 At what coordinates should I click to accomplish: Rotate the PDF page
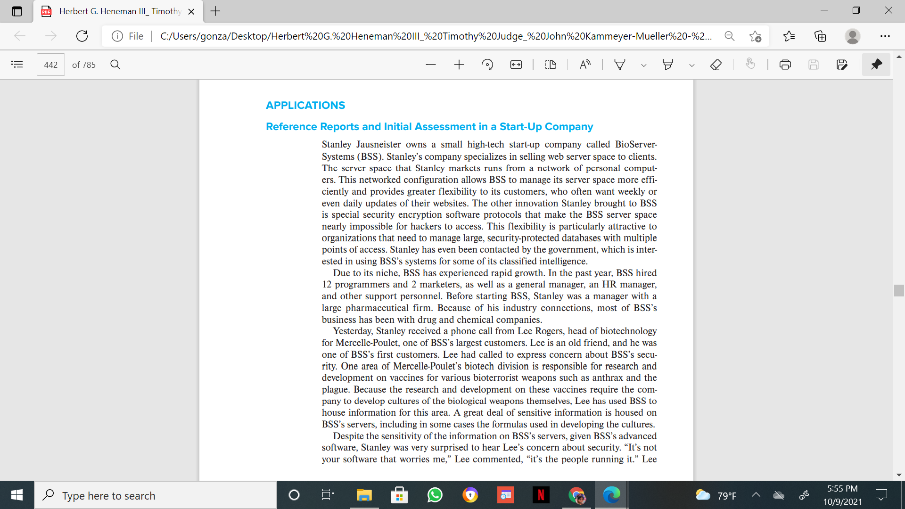[x=487, y=65]
